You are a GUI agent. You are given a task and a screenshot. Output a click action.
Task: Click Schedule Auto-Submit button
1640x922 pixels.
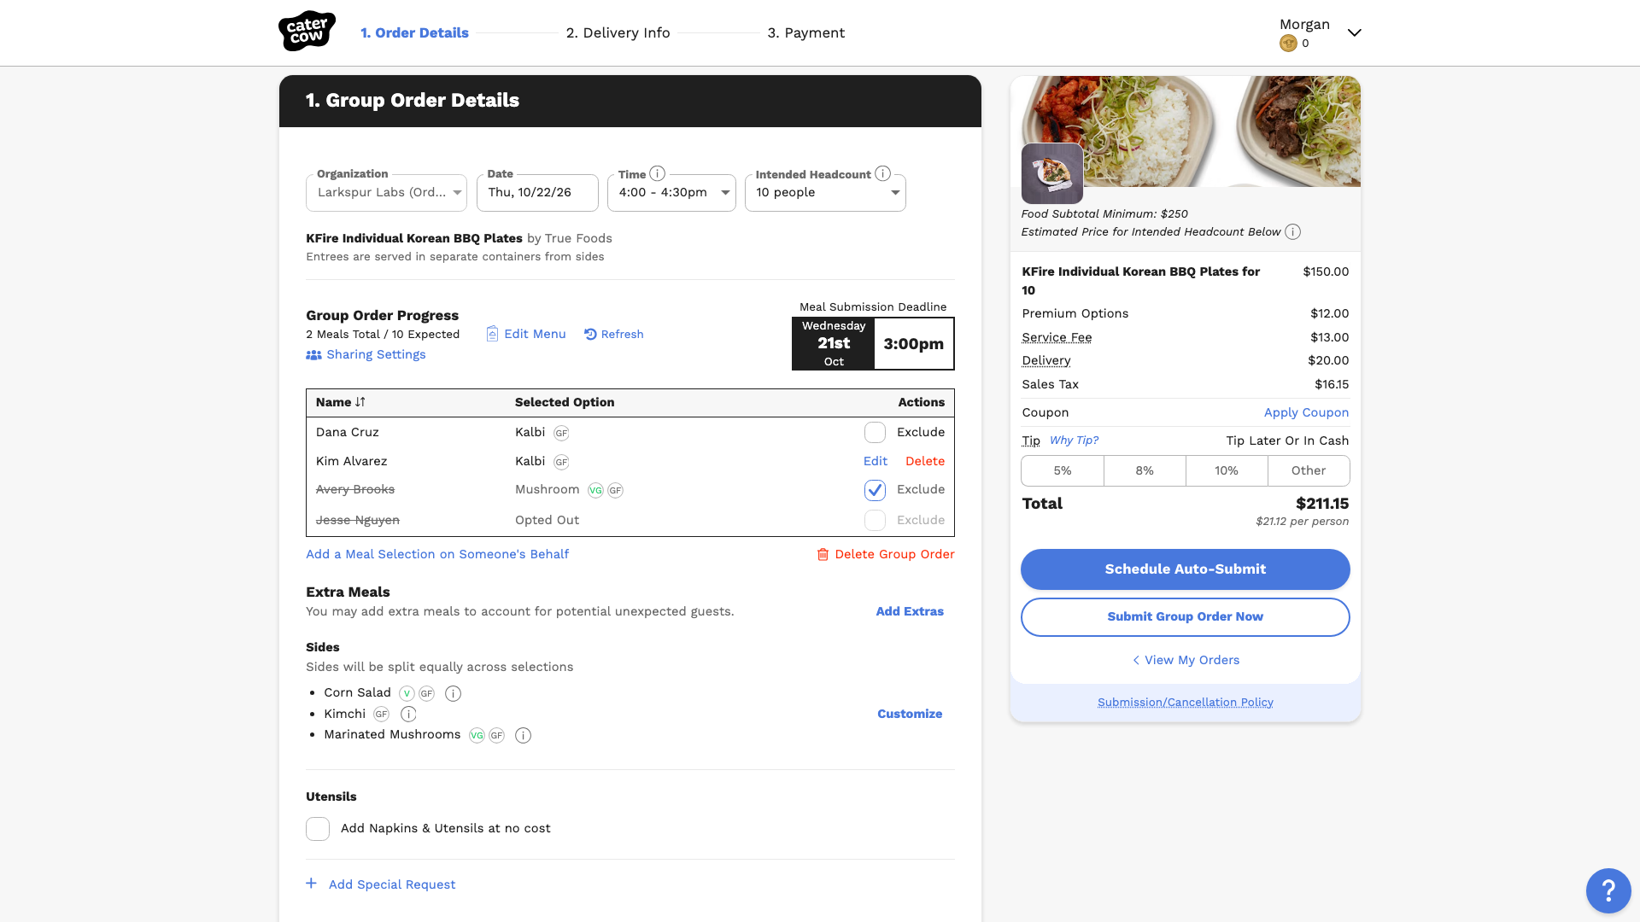pyautogui.click(x=1186, y=569)
